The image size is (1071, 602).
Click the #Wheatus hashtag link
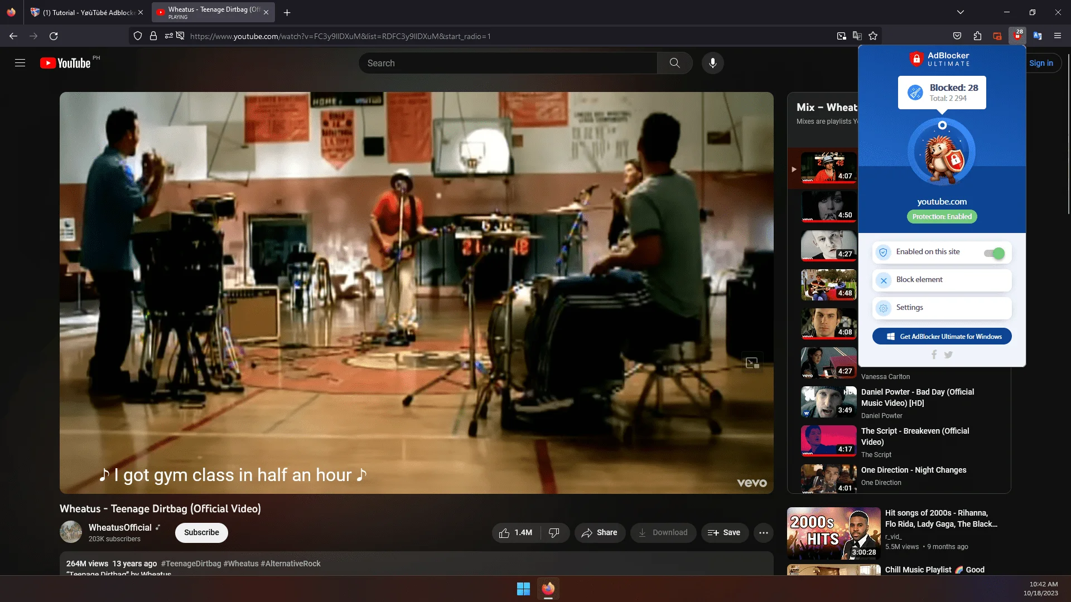[241, 564]
